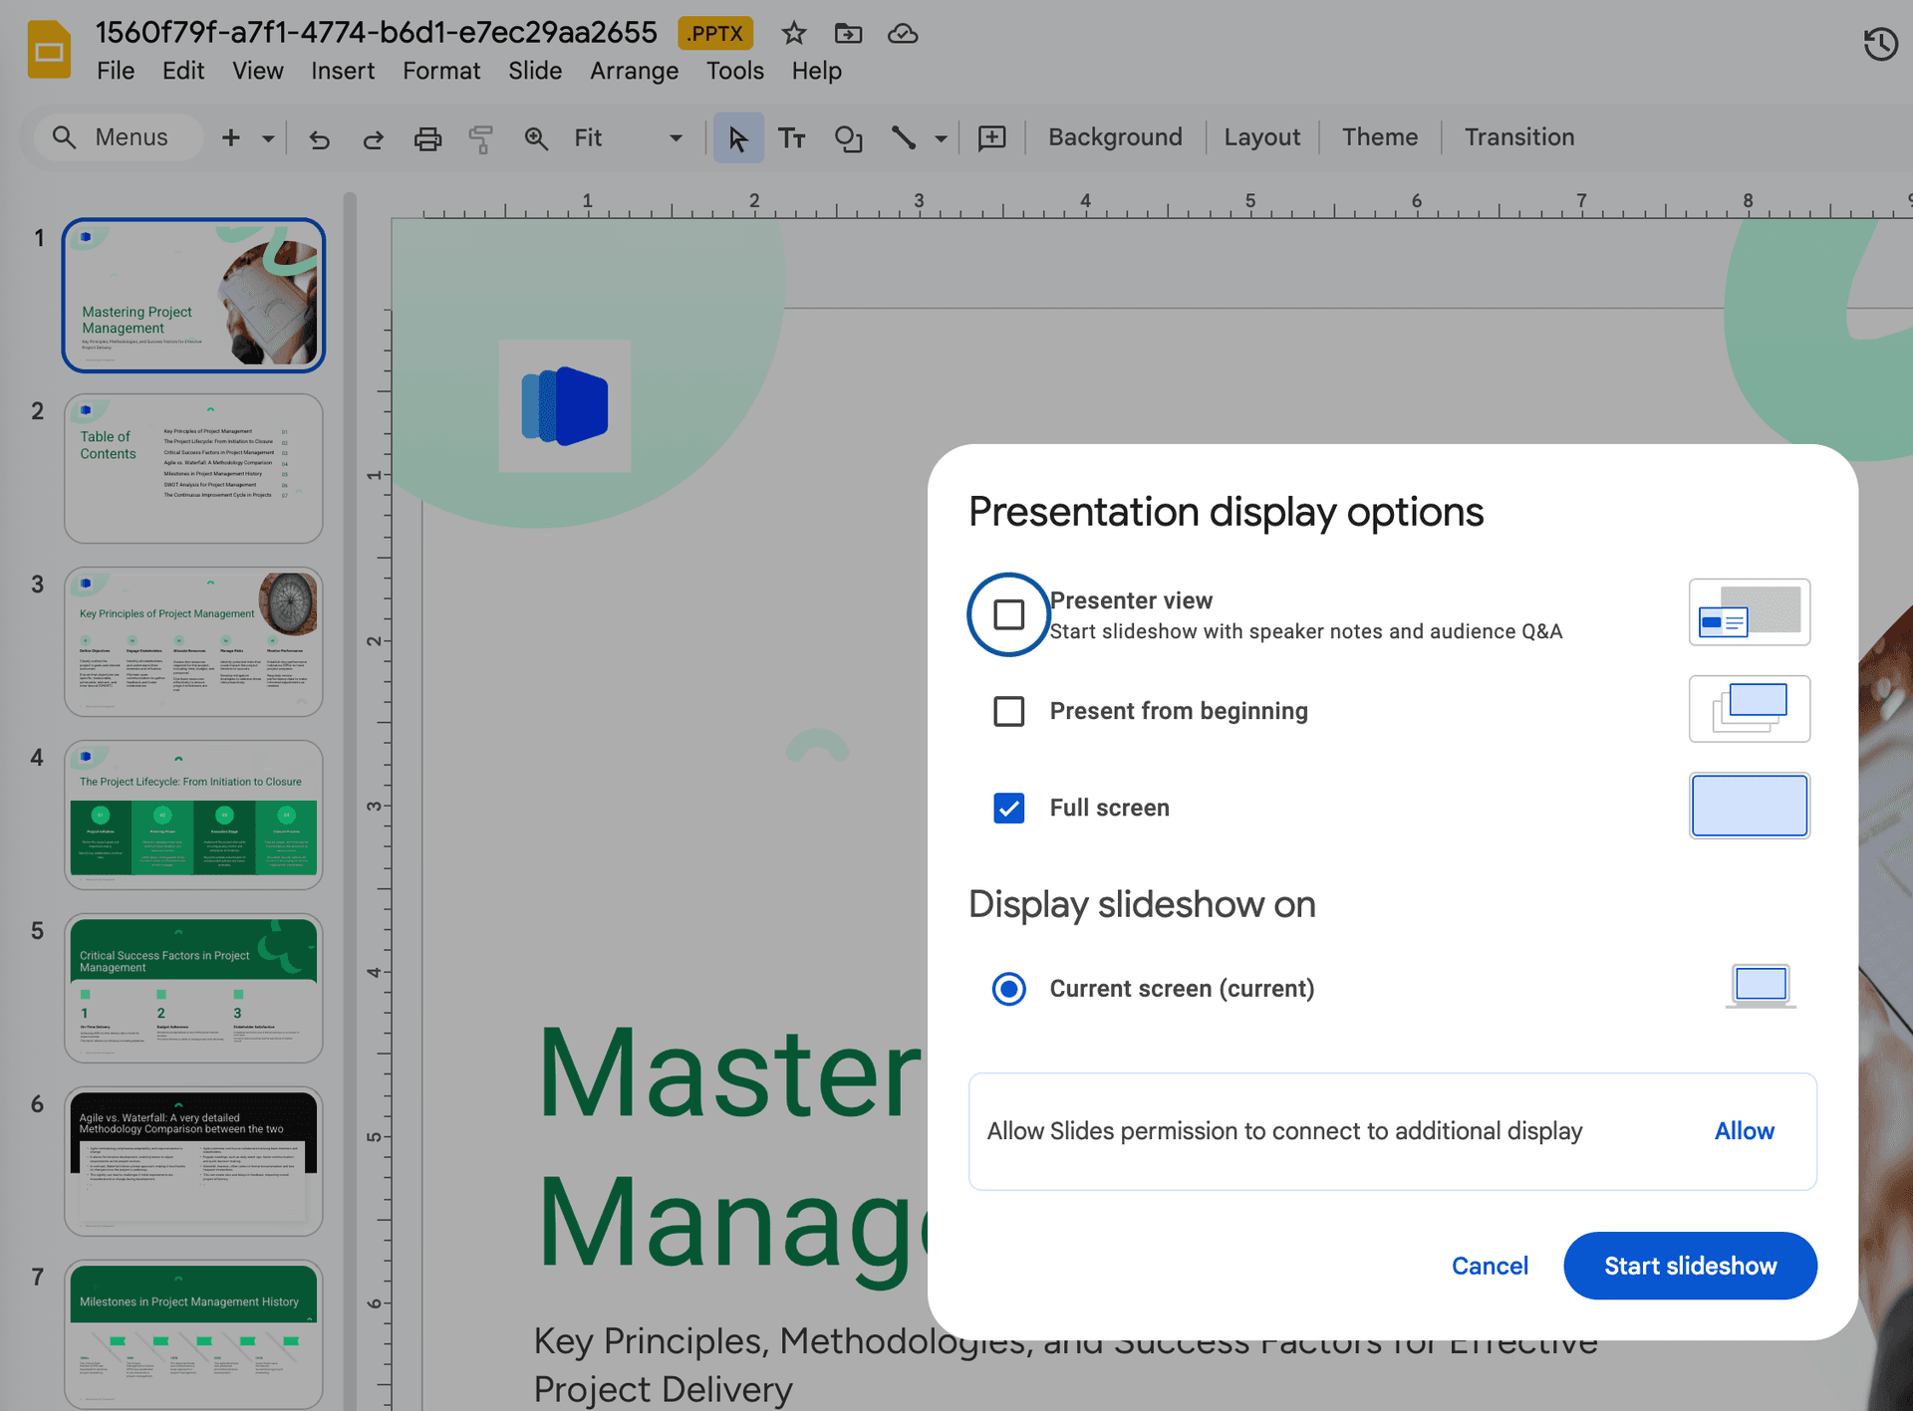Click the print icon
The width and height of the screenshot is (1913, 1411).
[427, 138]
